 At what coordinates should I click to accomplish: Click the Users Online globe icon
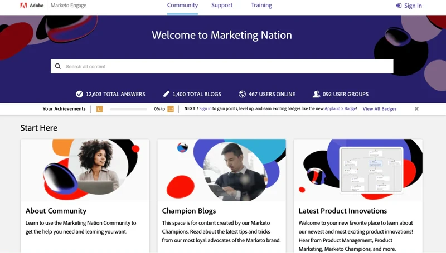point(242,94)
